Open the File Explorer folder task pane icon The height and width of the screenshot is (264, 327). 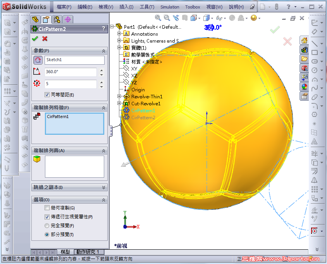click(305, 59)
